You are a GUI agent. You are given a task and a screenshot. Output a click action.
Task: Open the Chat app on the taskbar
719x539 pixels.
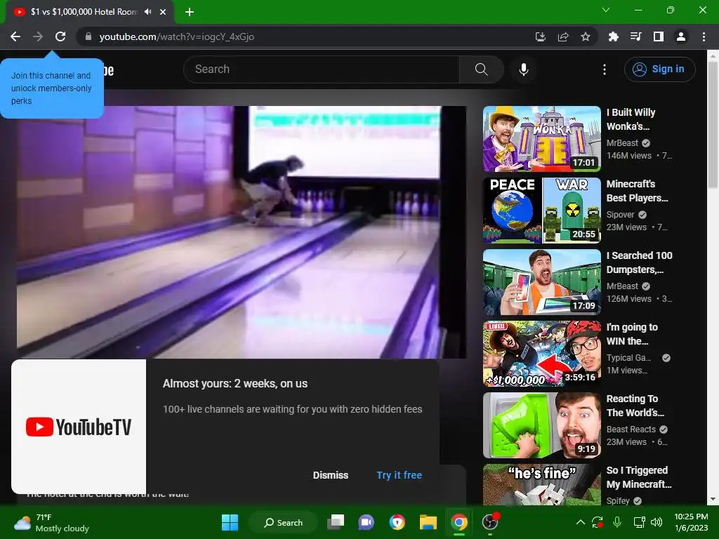367,522
